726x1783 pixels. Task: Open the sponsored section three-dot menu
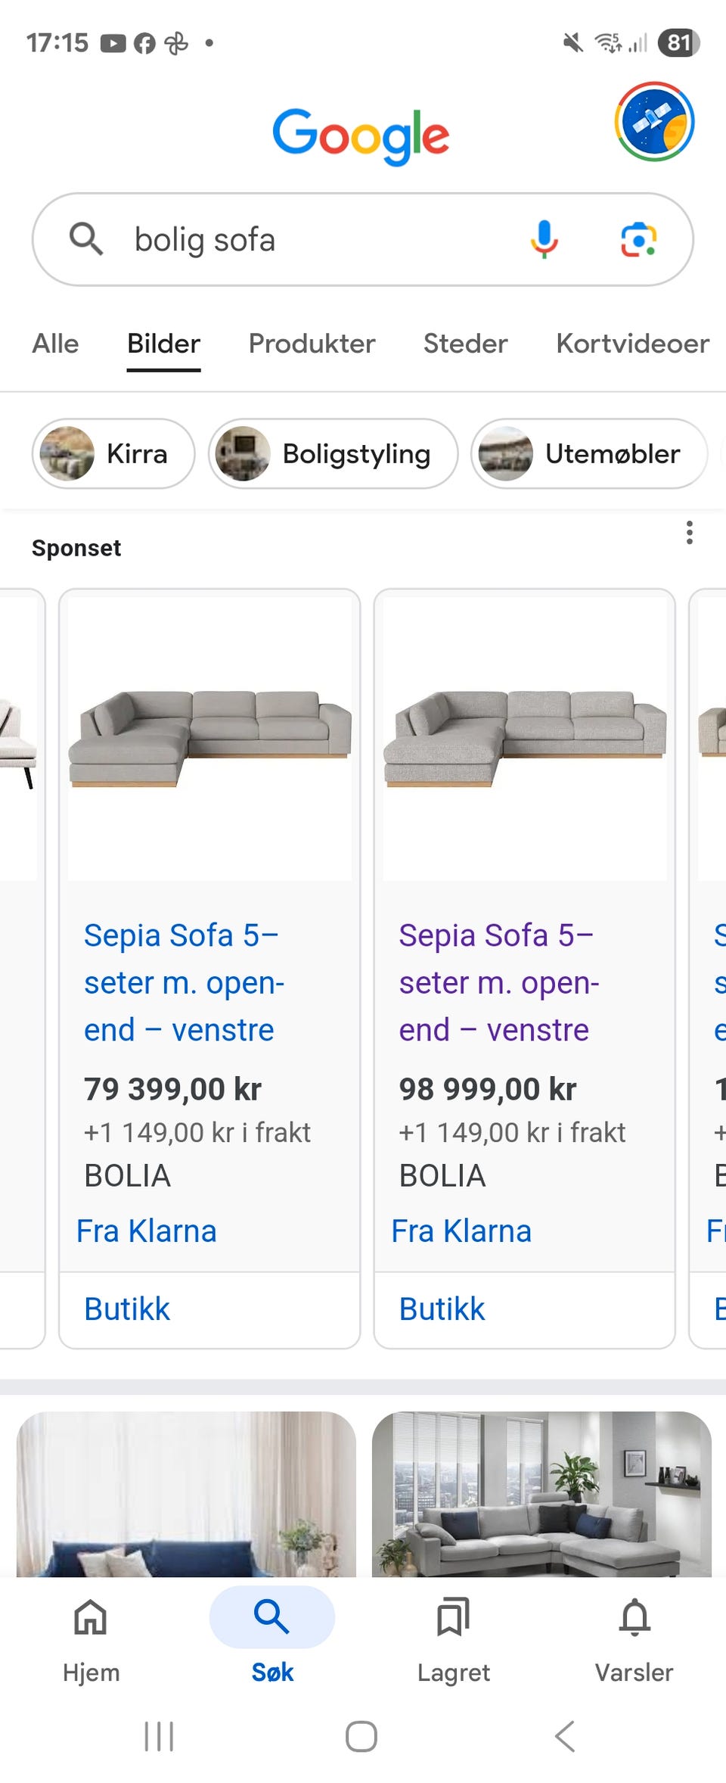click(x=689, y=533)
